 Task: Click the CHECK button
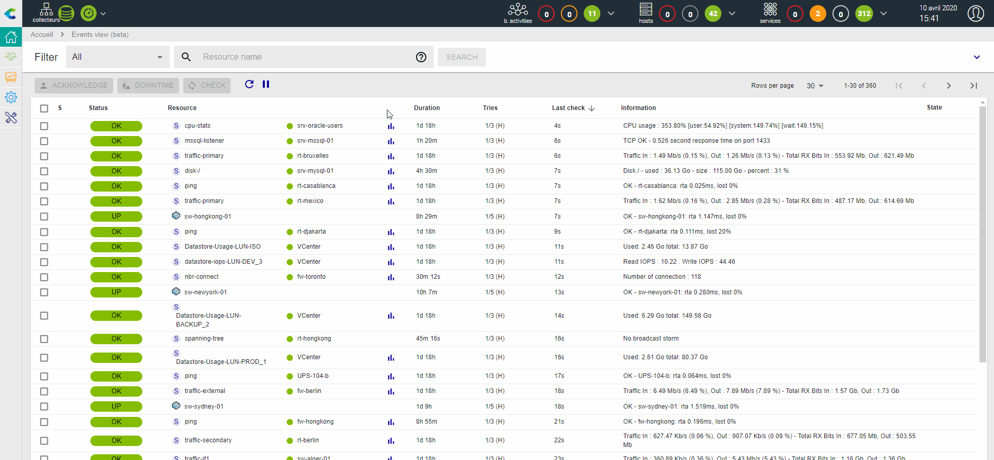pos(207,85)
